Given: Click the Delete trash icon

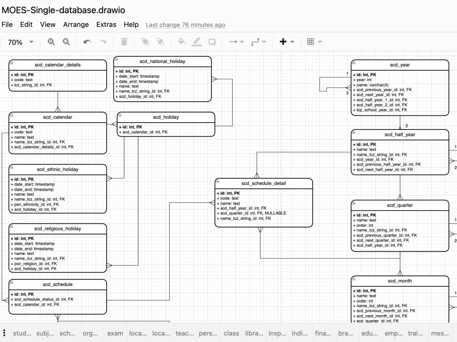Looking at the screenshot, I should point(124,42).
